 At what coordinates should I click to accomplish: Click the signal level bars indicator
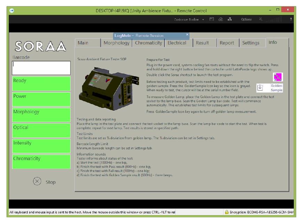pos(274,19)
